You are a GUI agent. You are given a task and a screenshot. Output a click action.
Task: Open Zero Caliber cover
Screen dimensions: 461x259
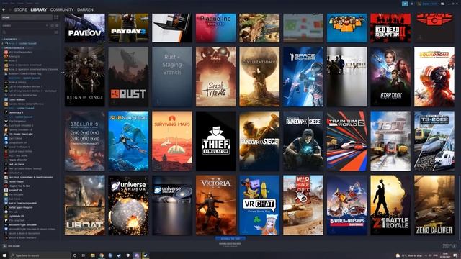point(434,205)
